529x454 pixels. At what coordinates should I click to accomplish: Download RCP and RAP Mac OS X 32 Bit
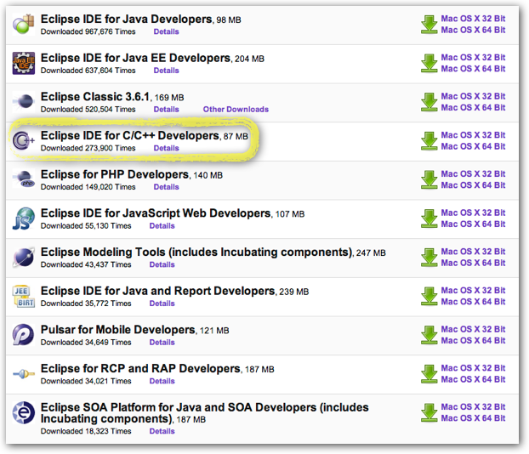click(x=473, y=367)
